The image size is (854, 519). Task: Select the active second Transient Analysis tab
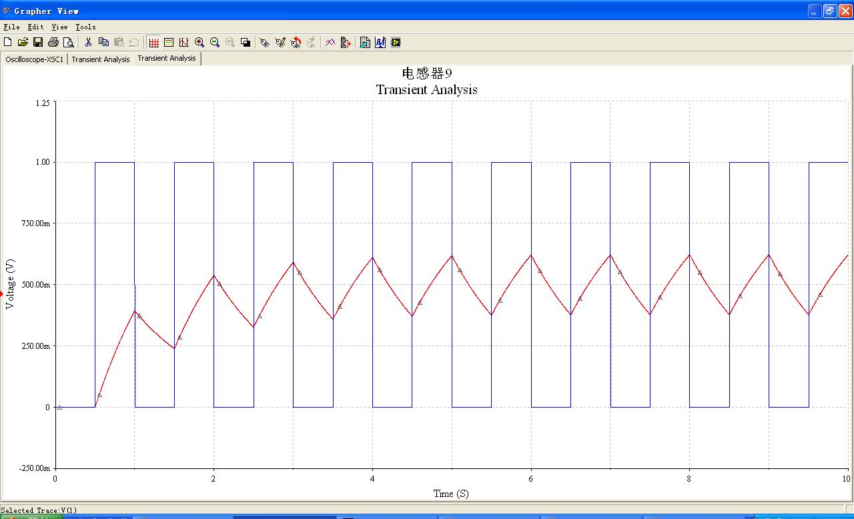point(167,58)
